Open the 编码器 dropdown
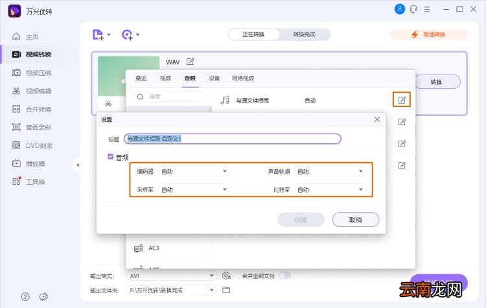Screen dimensions: 486x308 click(194, 171)
